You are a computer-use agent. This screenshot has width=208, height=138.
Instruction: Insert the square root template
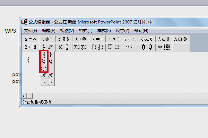tap(44, 76)
